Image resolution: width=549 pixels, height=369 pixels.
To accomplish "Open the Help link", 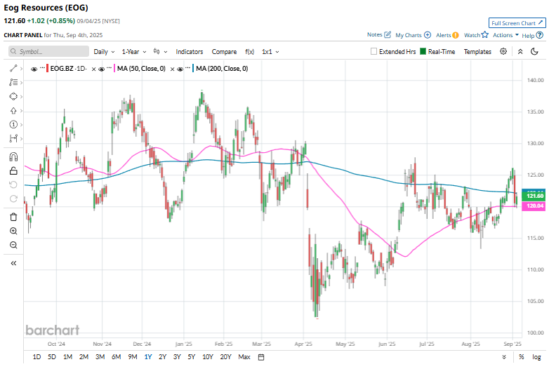I will coord(533,35).
